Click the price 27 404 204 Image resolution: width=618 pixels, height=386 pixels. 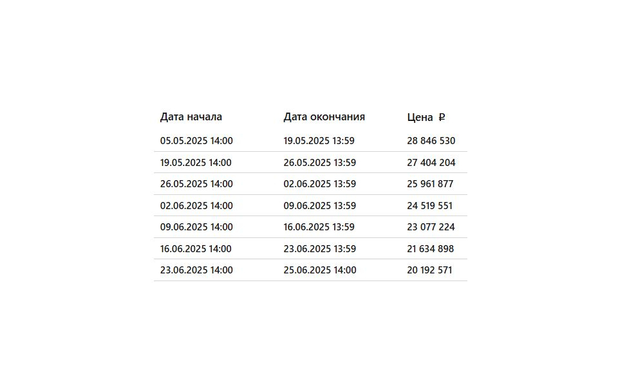431,163
